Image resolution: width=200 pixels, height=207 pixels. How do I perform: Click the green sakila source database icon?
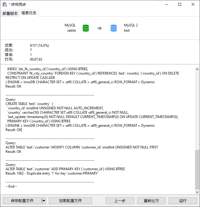pyautogui.click(x=86, y=28)
